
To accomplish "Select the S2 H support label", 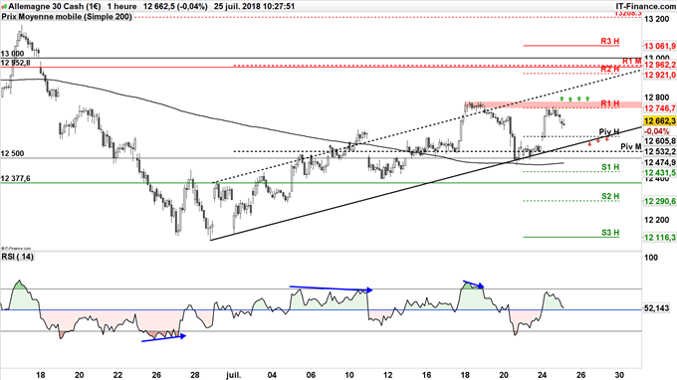I will 610,196.
